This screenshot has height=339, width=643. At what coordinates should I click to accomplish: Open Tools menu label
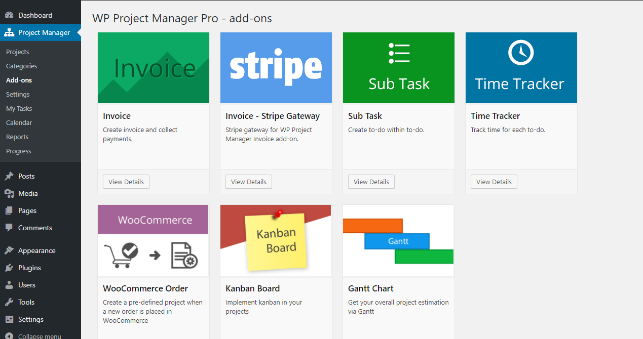point(26,302)
